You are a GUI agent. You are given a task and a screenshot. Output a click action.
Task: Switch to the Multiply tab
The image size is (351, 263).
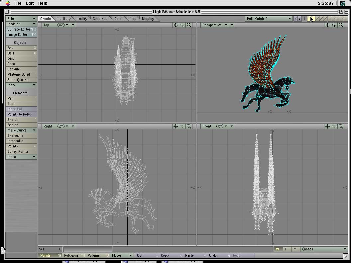click(x=63, y=19)
